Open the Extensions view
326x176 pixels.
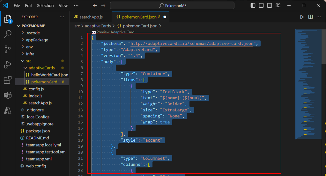click(8, 80)
